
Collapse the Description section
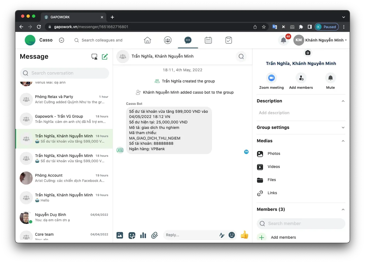click(343, 101)
